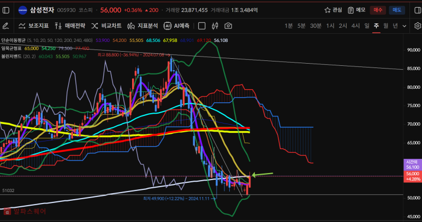Image resolution: width=422 pixels, height=222 pixels.
Task: Click the 단순이동평균 indicator legend
Action: pos(13,40)
